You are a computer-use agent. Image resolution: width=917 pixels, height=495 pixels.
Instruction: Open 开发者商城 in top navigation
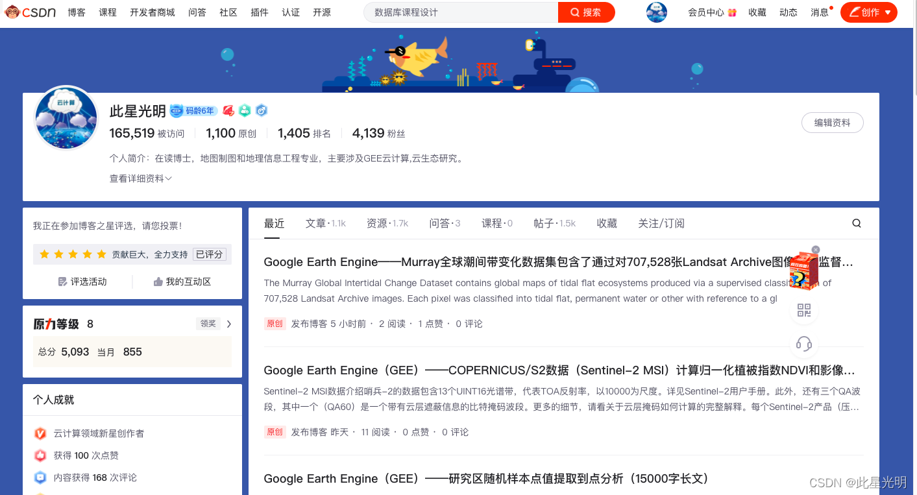pos(153,12)
